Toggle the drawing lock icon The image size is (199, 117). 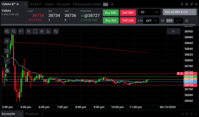pyautogui.click(x=7, y=71)
